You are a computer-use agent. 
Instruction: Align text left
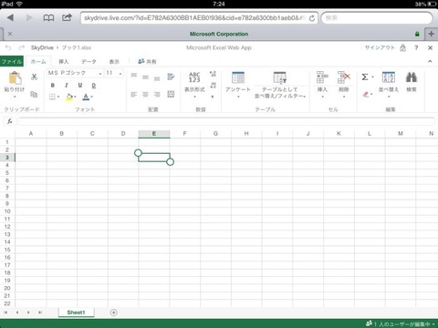[x=134, y=95]
